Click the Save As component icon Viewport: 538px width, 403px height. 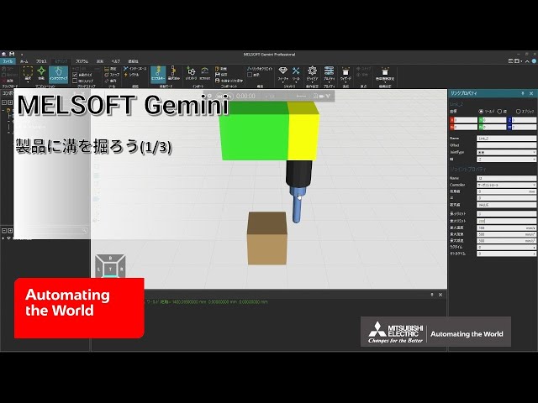coord(217,81)
